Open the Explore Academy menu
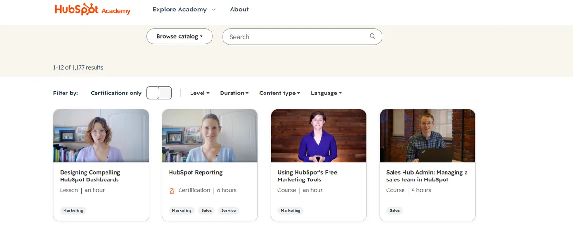573x231 pixels. (x=184, y=10)
